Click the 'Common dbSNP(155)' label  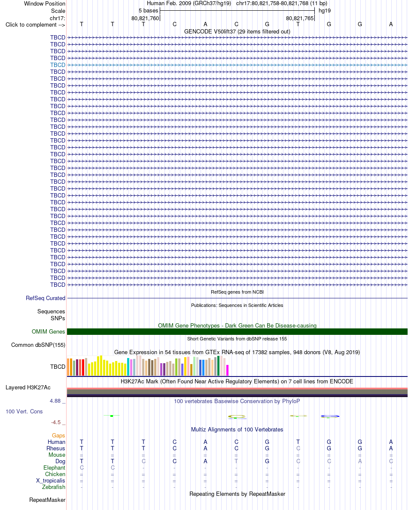point(38,345)
